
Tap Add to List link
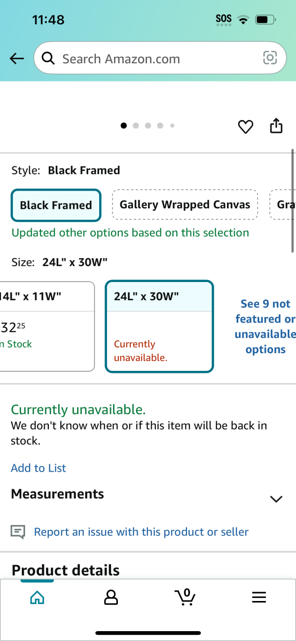pyautogui.click(x=38, y=468)
